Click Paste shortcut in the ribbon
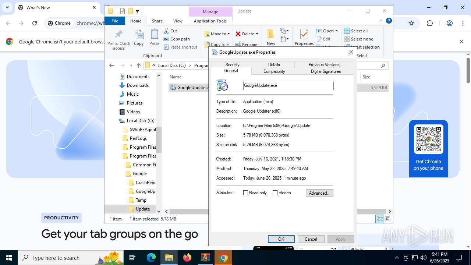The image size is (471, 265). (180, 47)
